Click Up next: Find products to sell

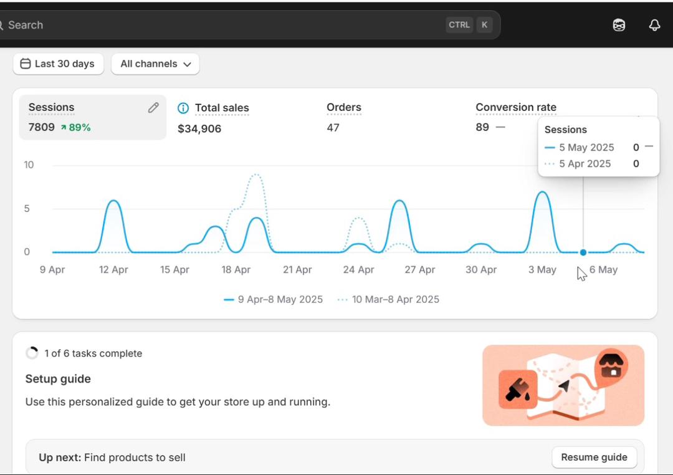(x=112, y=458)
